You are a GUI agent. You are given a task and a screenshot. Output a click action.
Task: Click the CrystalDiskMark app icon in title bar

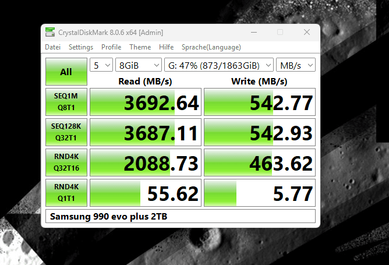click(x=50, y=32)
